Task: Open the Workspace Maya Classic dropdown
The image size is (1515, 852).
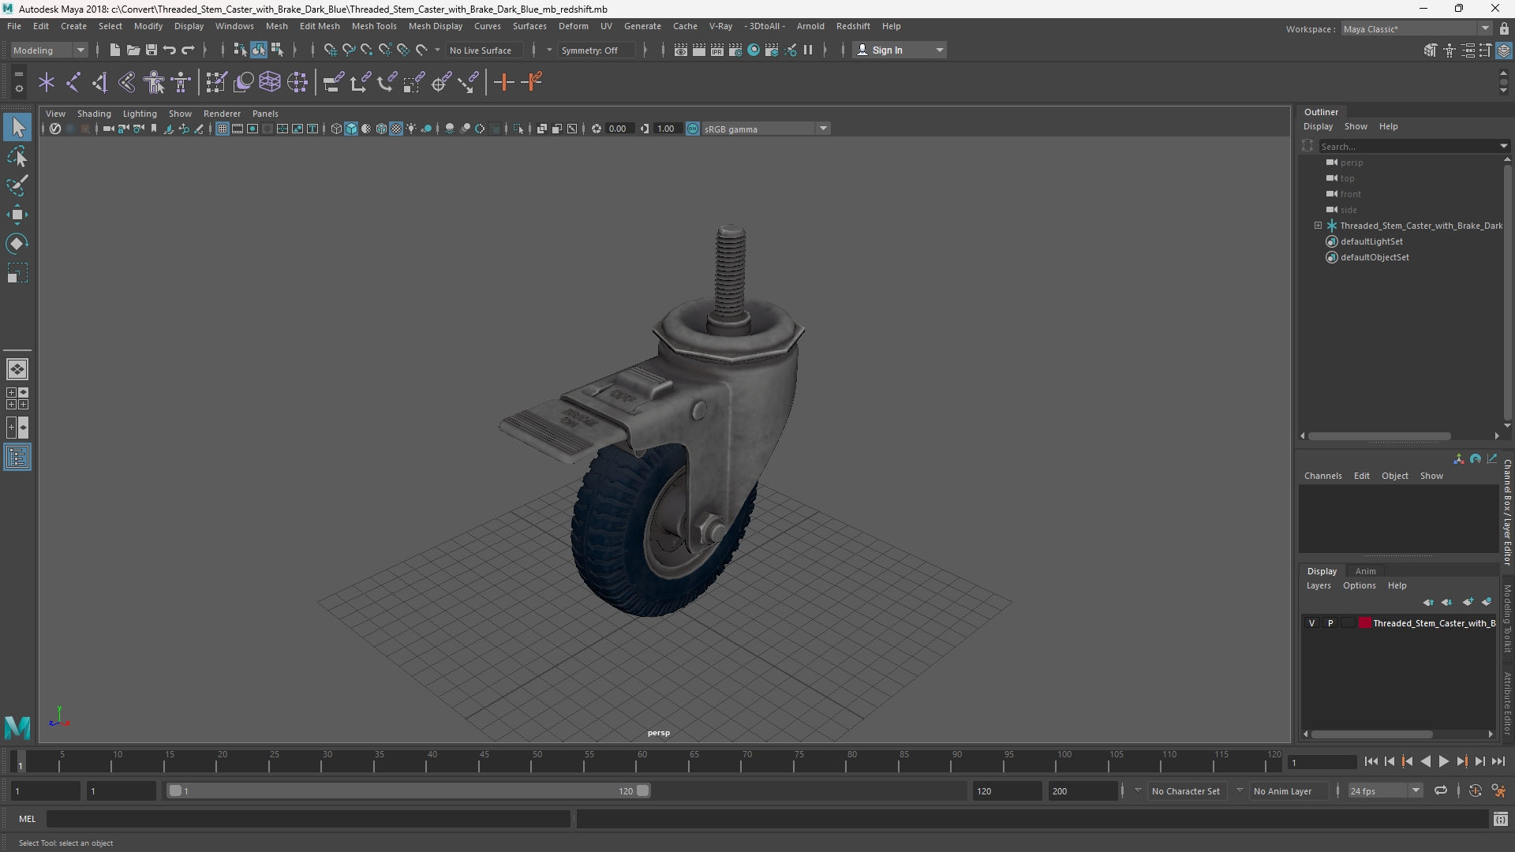Action: (1416, 28)
